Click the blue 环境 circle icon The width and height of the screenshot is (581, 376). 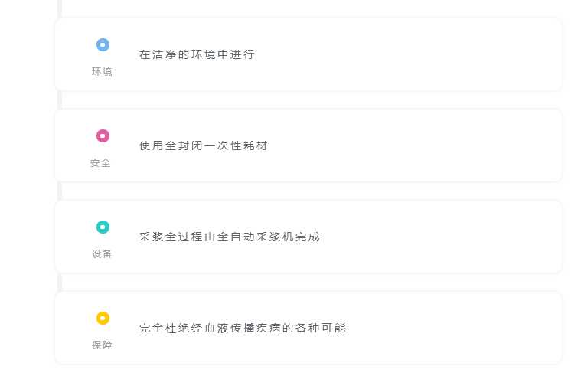(103, 45)
